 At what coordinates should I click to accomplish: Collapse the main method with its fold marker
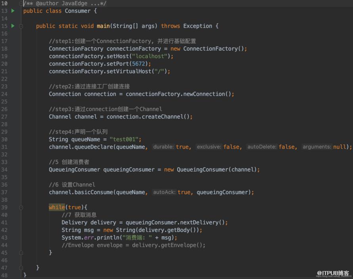(x=21, y=26)
